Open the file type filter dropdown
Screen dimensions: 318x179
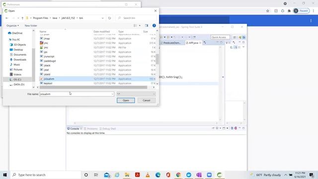click(154, 94)
